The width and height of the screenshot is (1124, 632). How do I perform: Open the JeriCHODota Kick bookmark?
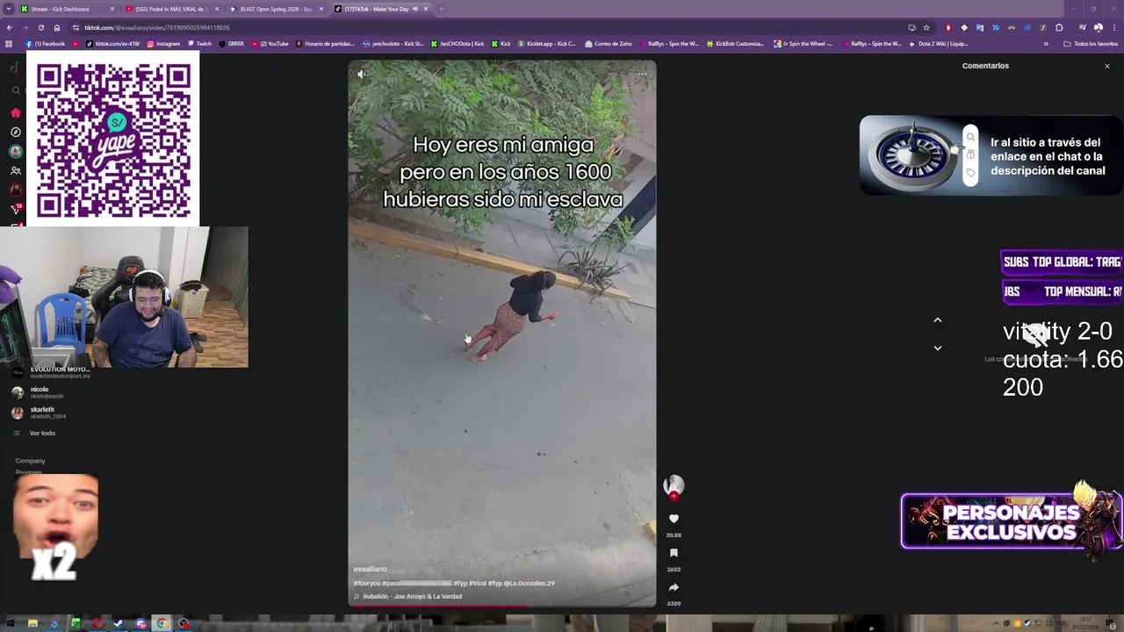point(457,43)
